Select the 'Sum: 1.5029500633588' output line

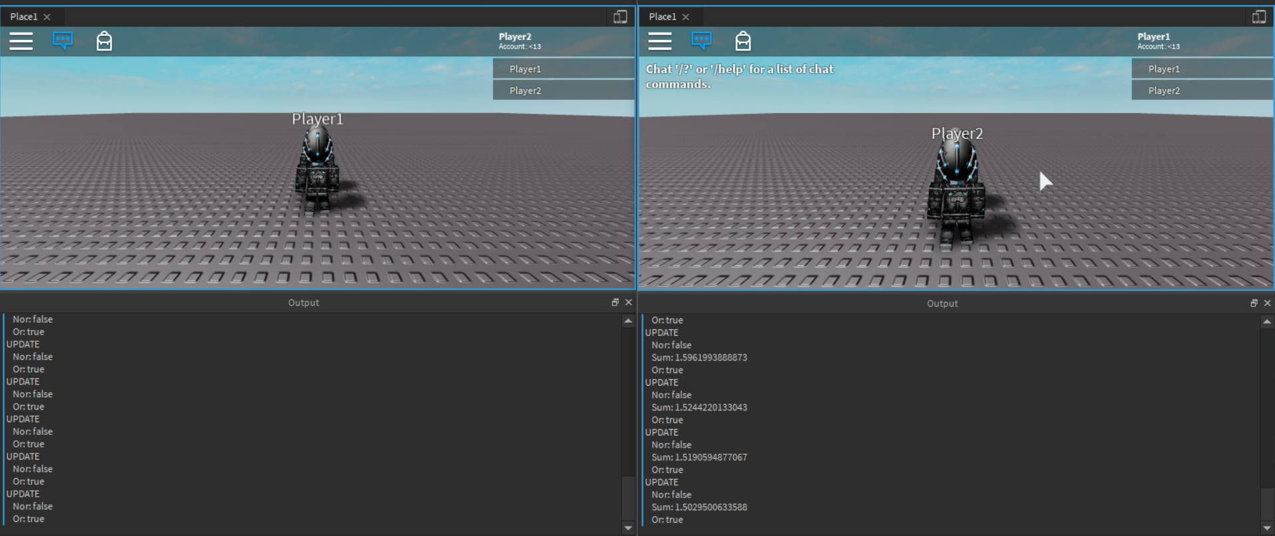[x=699, y=507]
